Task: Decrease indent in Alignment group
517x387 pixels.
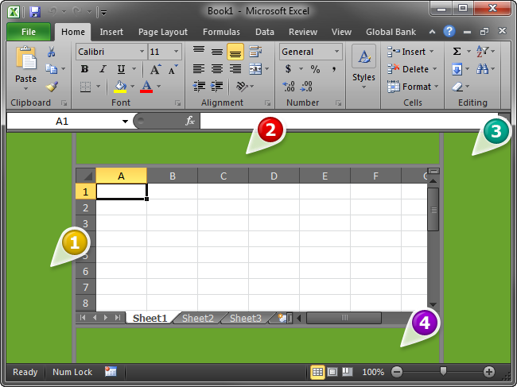Action: point(199,87)
